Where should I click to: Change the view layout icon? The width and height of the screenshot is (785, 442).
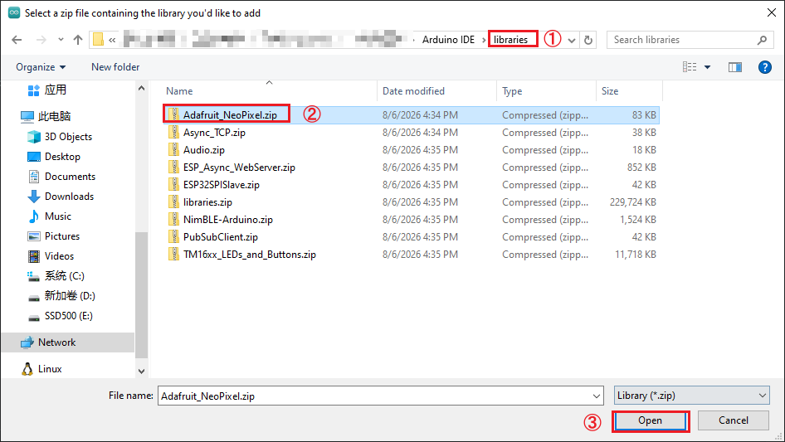pos(690,67)
